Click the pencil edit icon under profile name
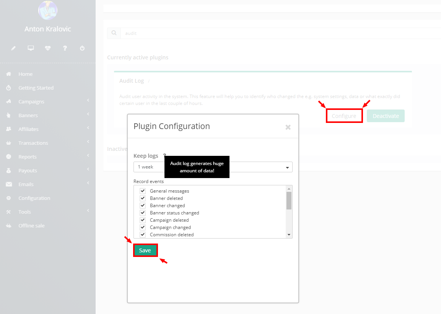Screen dimensions: 441x314 tap(13, 48)
